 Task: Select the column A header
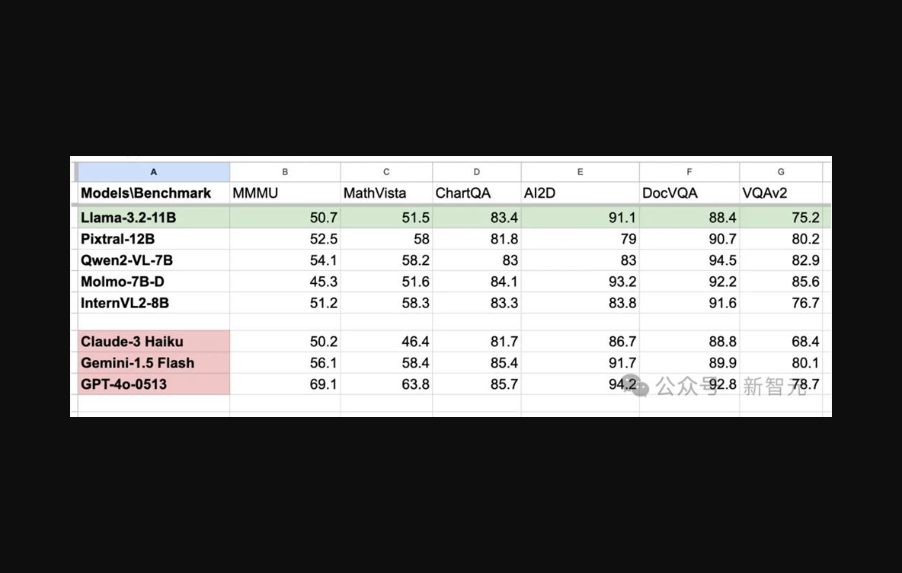pyautogui.click(x=153, y=172)
